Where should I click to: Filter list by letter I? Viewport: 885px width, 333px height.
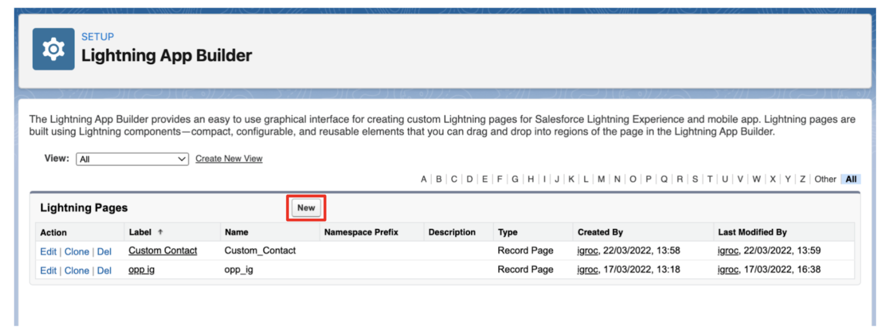click(x=544, y=179)
